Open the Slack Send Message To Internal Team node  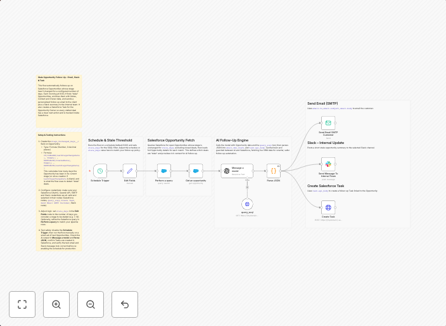coord(328,164)
